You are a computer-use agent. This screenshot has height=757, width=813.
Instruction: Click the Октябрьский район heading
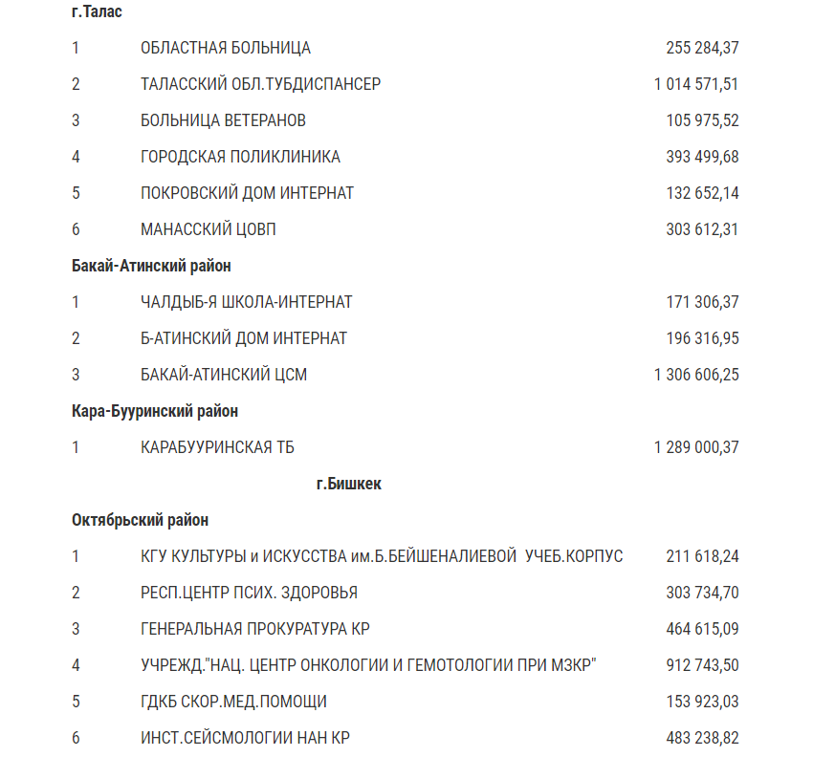click(140, 520)
